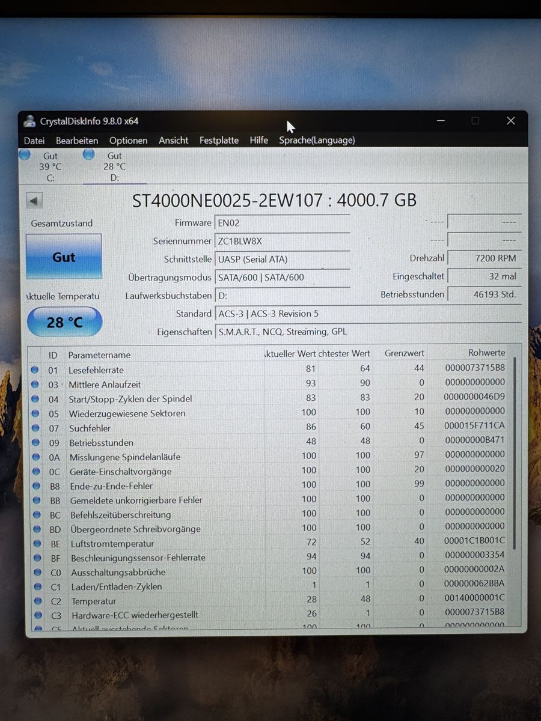Viewport: 541px width, 721px height.
Task: Click raw value 00140000001C
Action: click(475, 598)
